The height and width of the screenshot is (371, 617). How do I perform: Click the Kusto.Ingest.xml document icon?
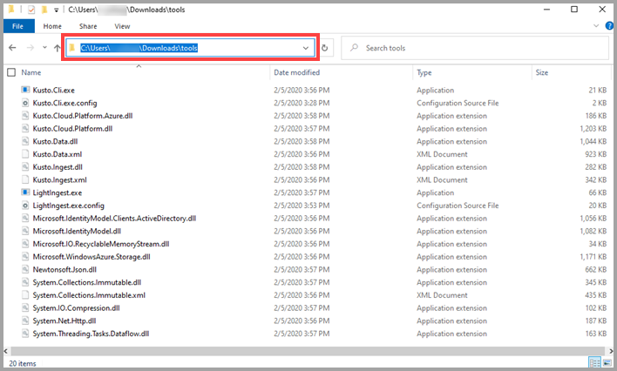click(25, 179)
